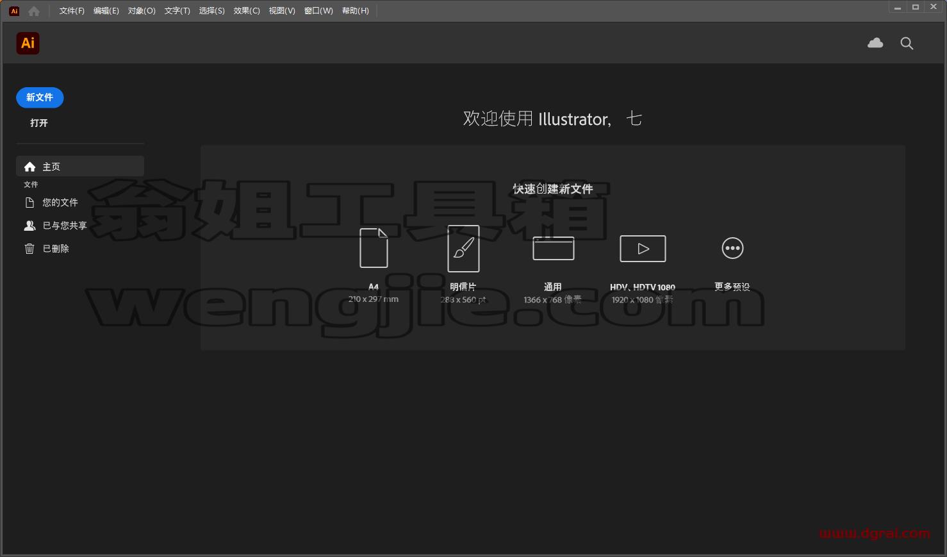The image size is (947, 557).
Task: Open 更多预设 ellipsis icon
Action: 732,248
